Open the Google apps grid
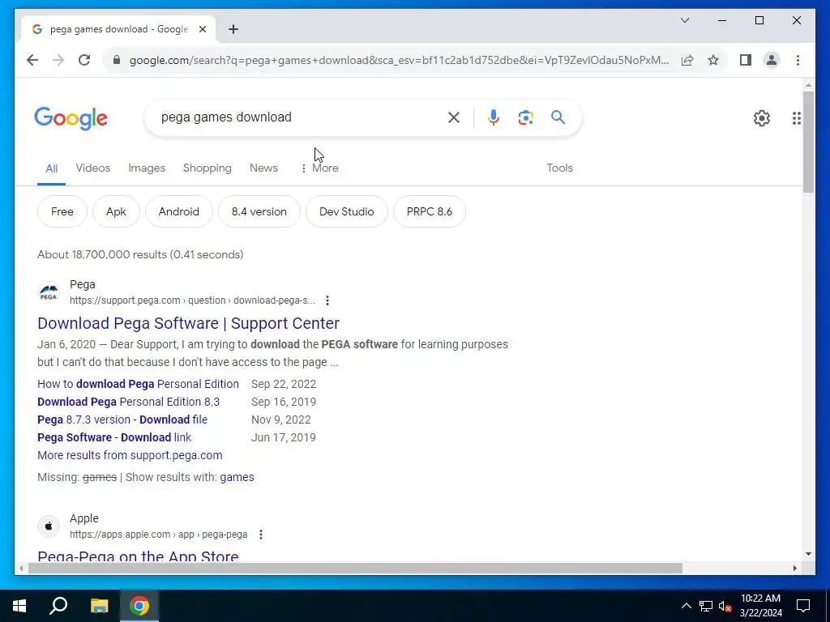 pos(796,118)
